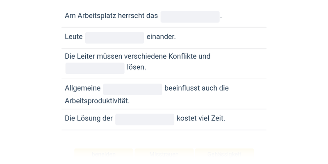Screen dimensions: 328x164
Task: Choose the 'Misstrauen' word chip
Action: [164, 155]
